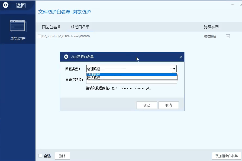The width and height of the screenshot is (242, 161).
Task: Remove the D:\phpstudy path entry with its minus icon
Action: click(228, 36)
